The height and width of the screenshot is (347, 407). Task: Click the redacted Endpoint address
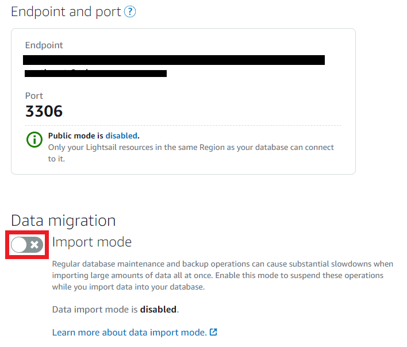[x=174, y=60]
